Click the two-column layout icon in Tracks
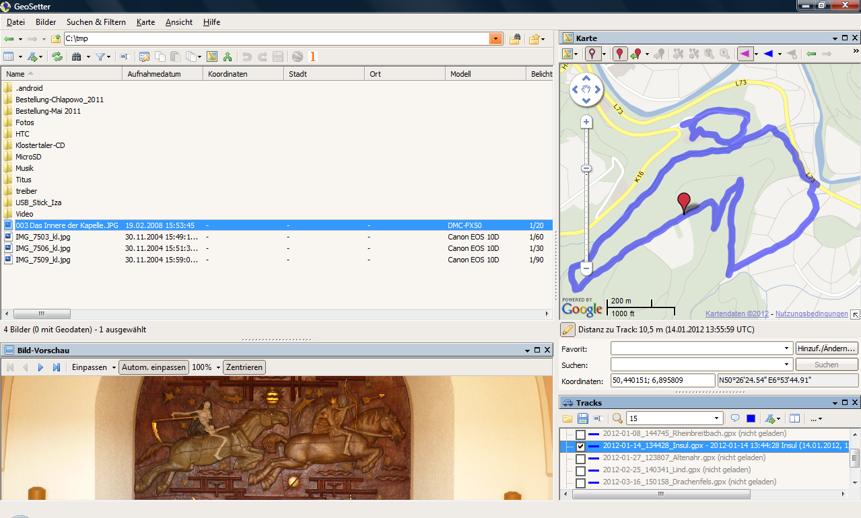This screenshot has height=518, width=861. (795, 418)
